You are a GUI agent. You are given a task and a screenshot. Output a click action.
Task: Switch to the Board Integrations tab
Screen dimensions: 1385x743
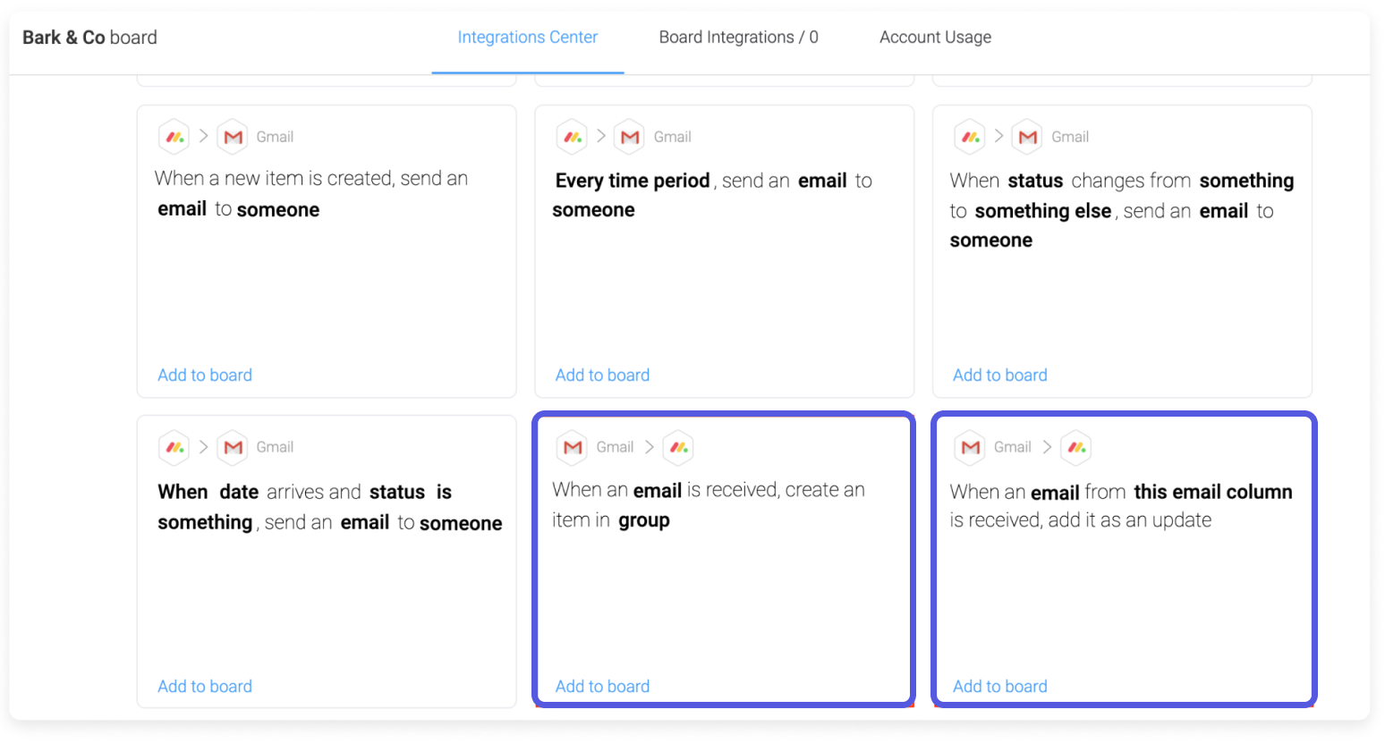[x=738, y=37]
